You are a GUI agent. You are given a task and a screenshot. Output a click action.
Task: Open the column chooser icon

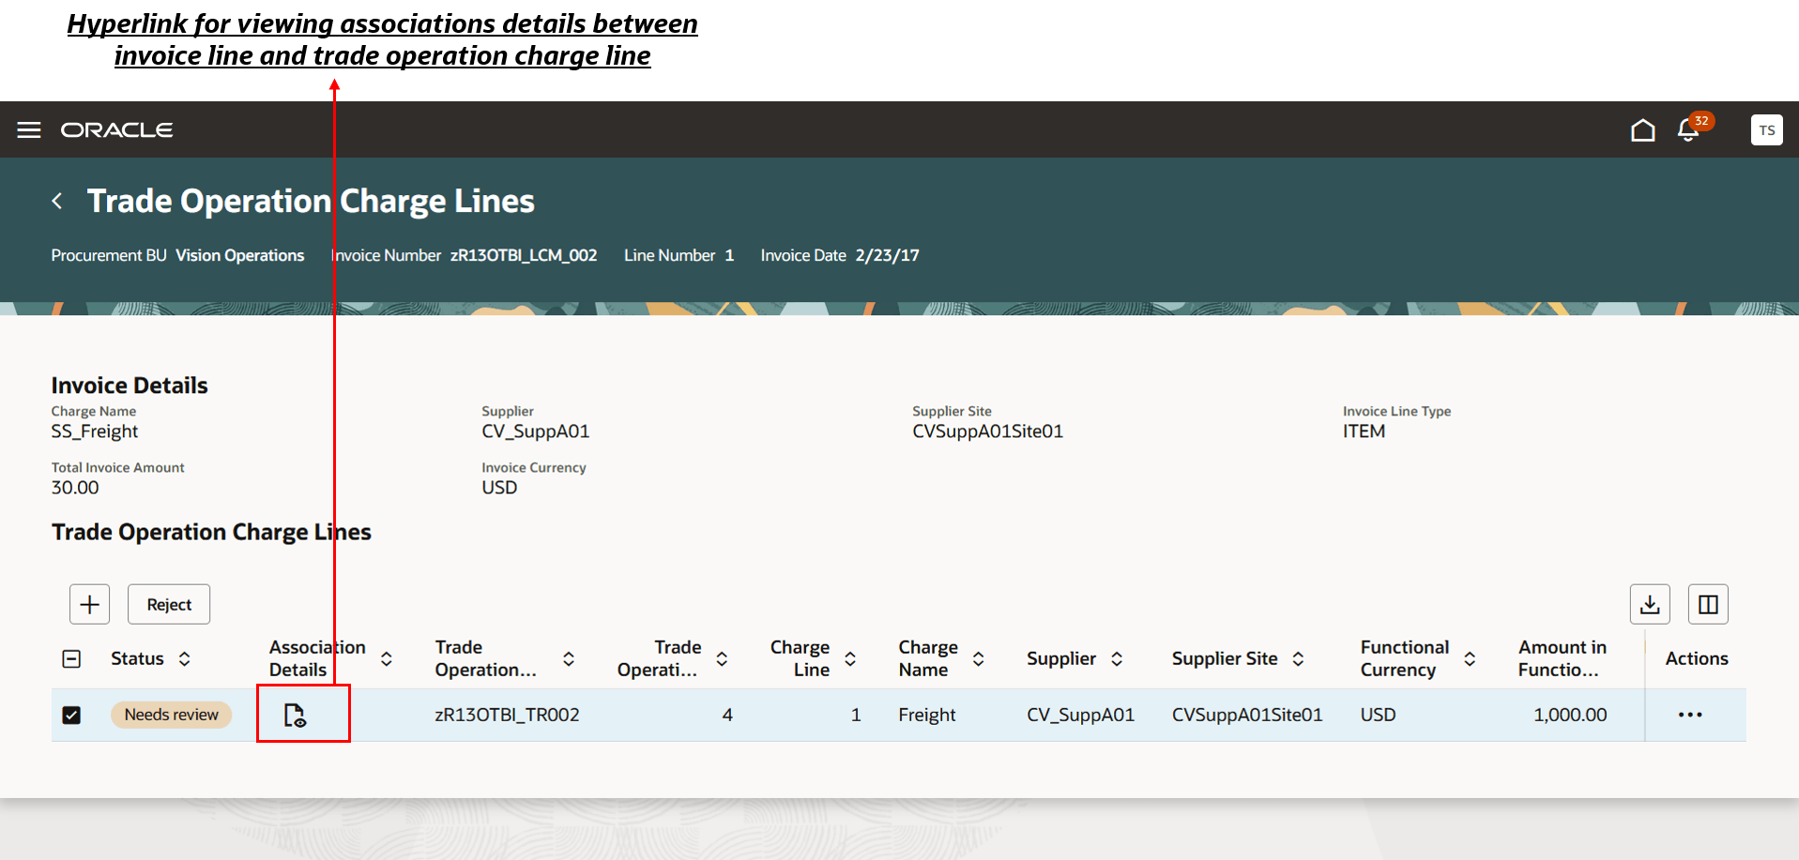click(x=1708, y=604)
